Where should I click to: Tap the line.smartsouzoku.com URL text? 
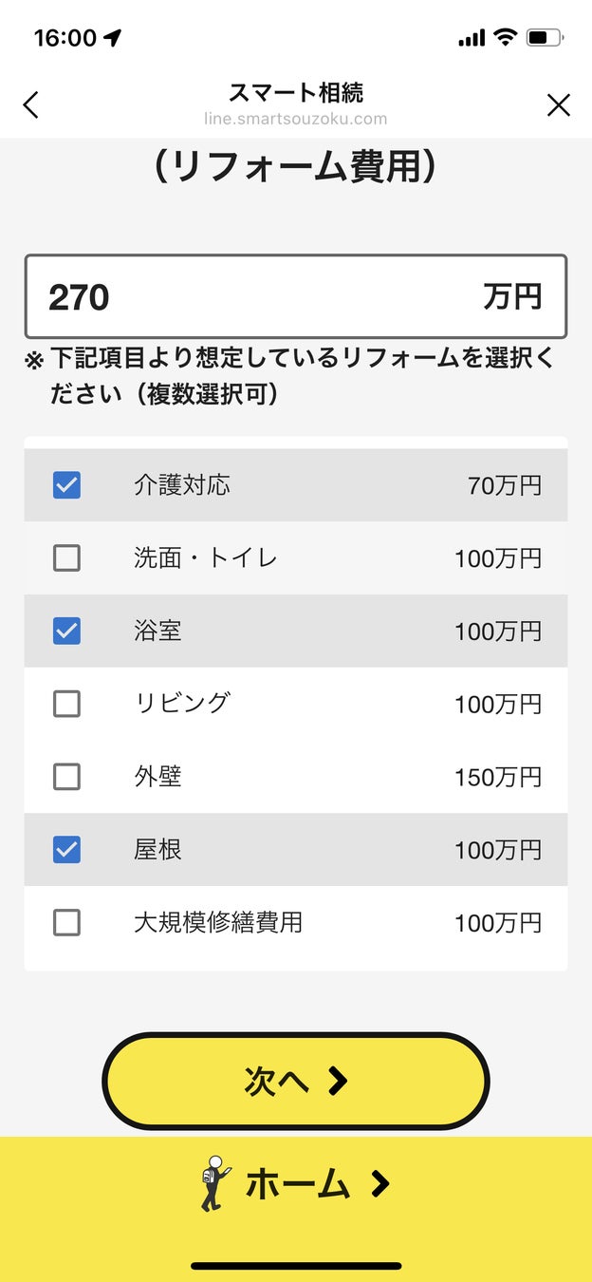(x=296, y=119)
